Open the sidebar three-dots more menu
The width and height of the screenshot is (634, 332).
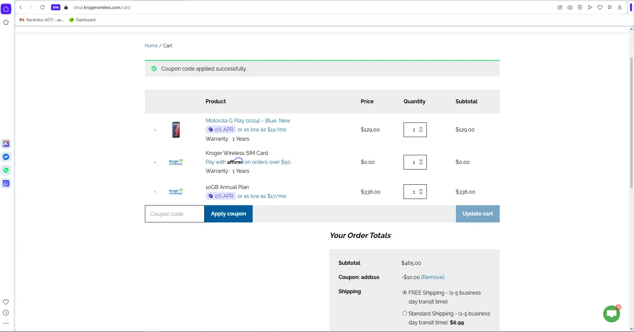click(6, 324)
